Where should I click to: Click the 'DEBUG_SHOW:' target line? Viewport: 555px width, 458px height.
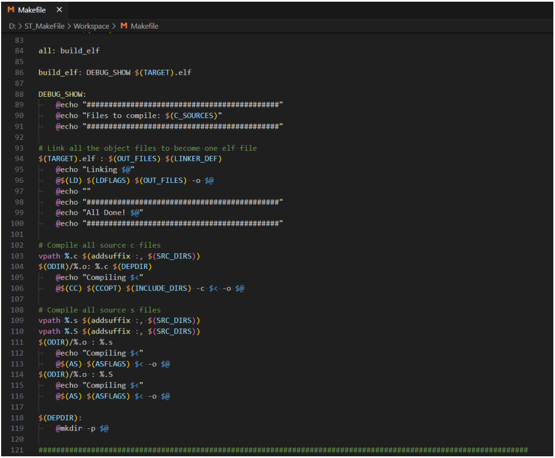pyautogui.click(x=62, y=94)
